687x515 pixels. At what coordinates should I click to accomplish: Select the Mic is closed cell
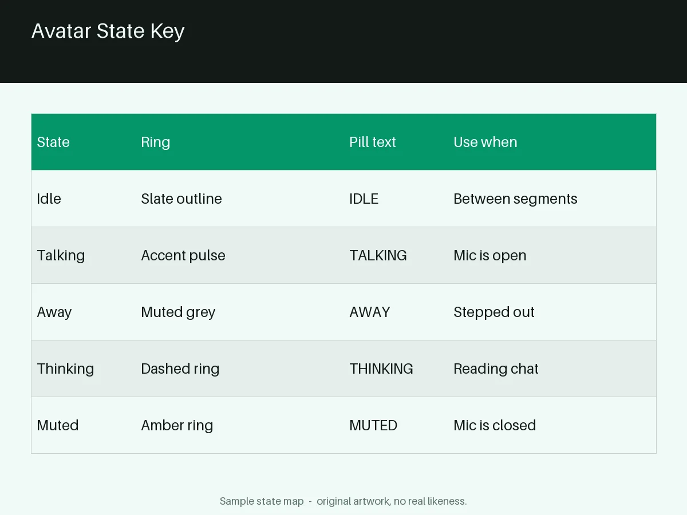[x=495, y=425]
